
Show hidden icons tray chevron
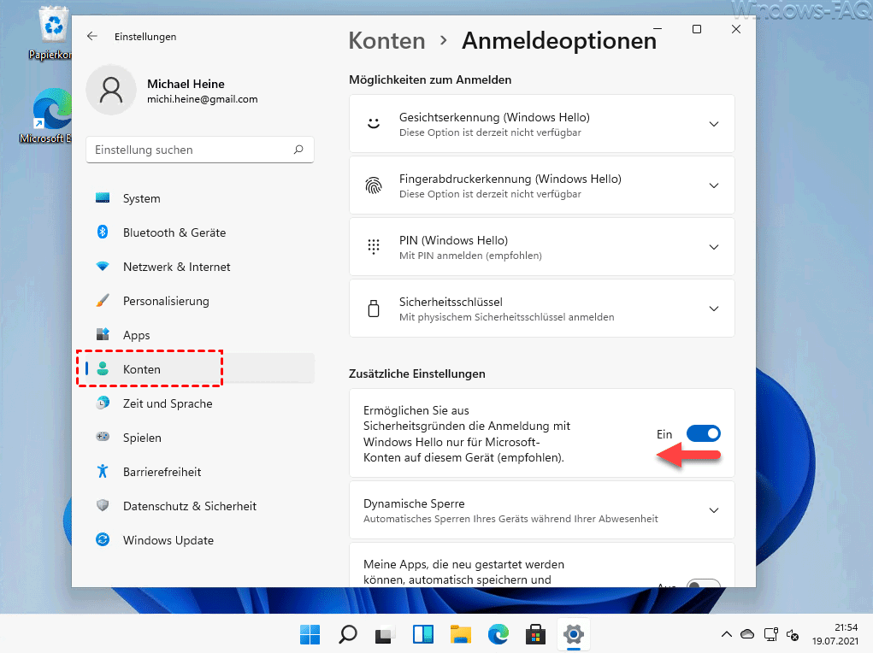[x=727, y=634]
